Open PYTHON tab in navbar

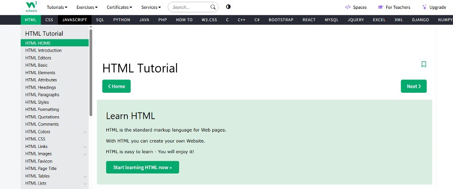(122, 20)
